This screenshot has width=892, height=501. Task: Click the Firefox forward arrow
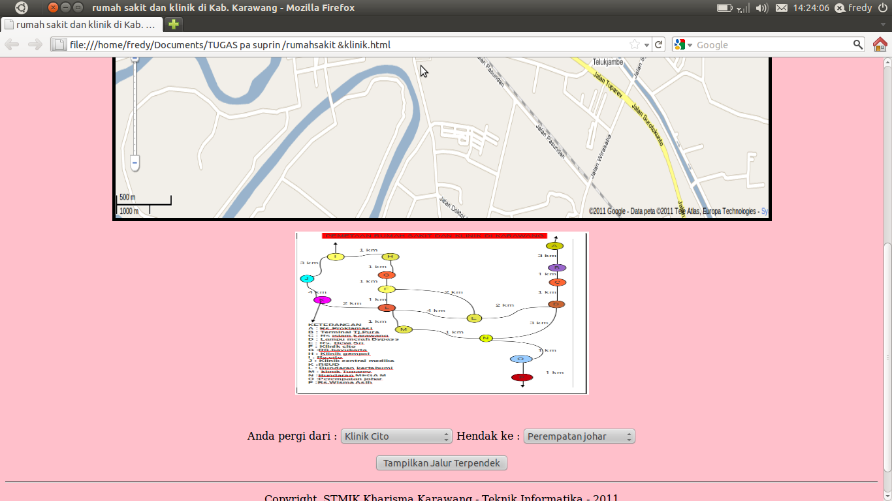coord(35,44)
